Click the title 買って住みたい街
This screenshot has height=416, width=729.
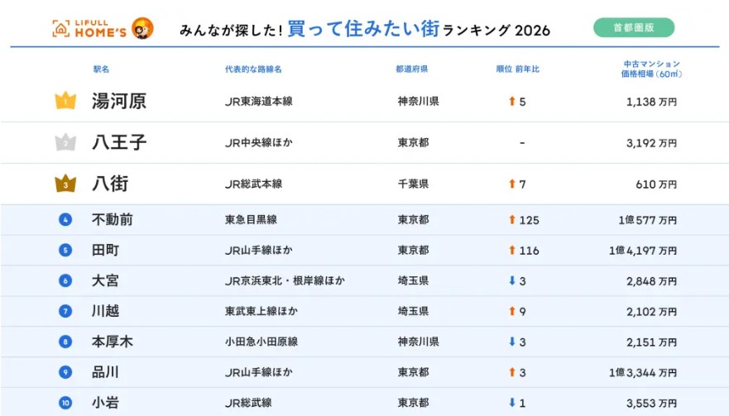click(363, 29)
